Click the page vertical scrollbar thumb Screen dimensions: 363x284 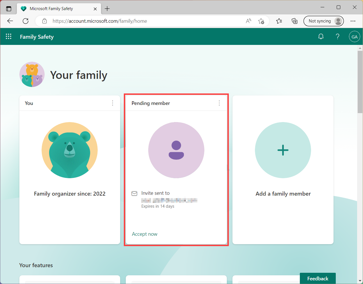[360, 82]
